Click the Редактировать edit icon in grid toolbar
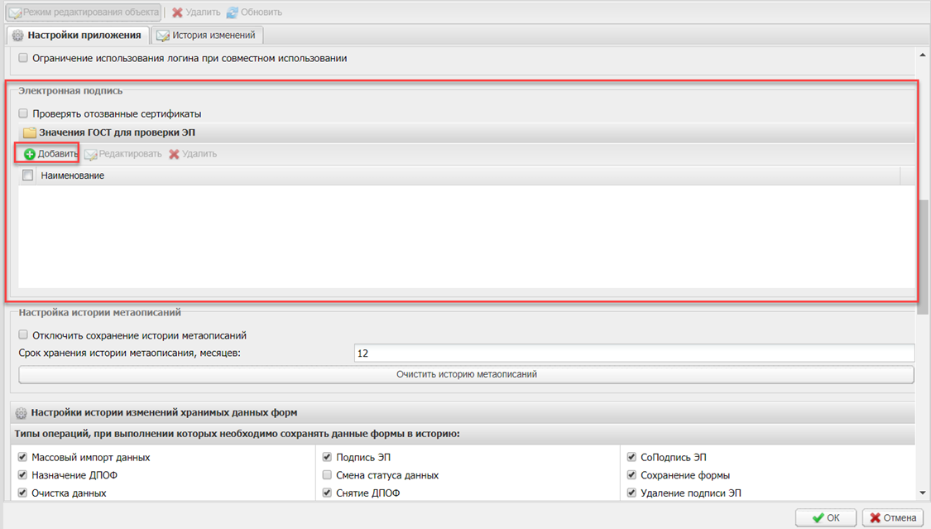Image resolution: width=931 pixels, height=529 pixels. [91, 154]
